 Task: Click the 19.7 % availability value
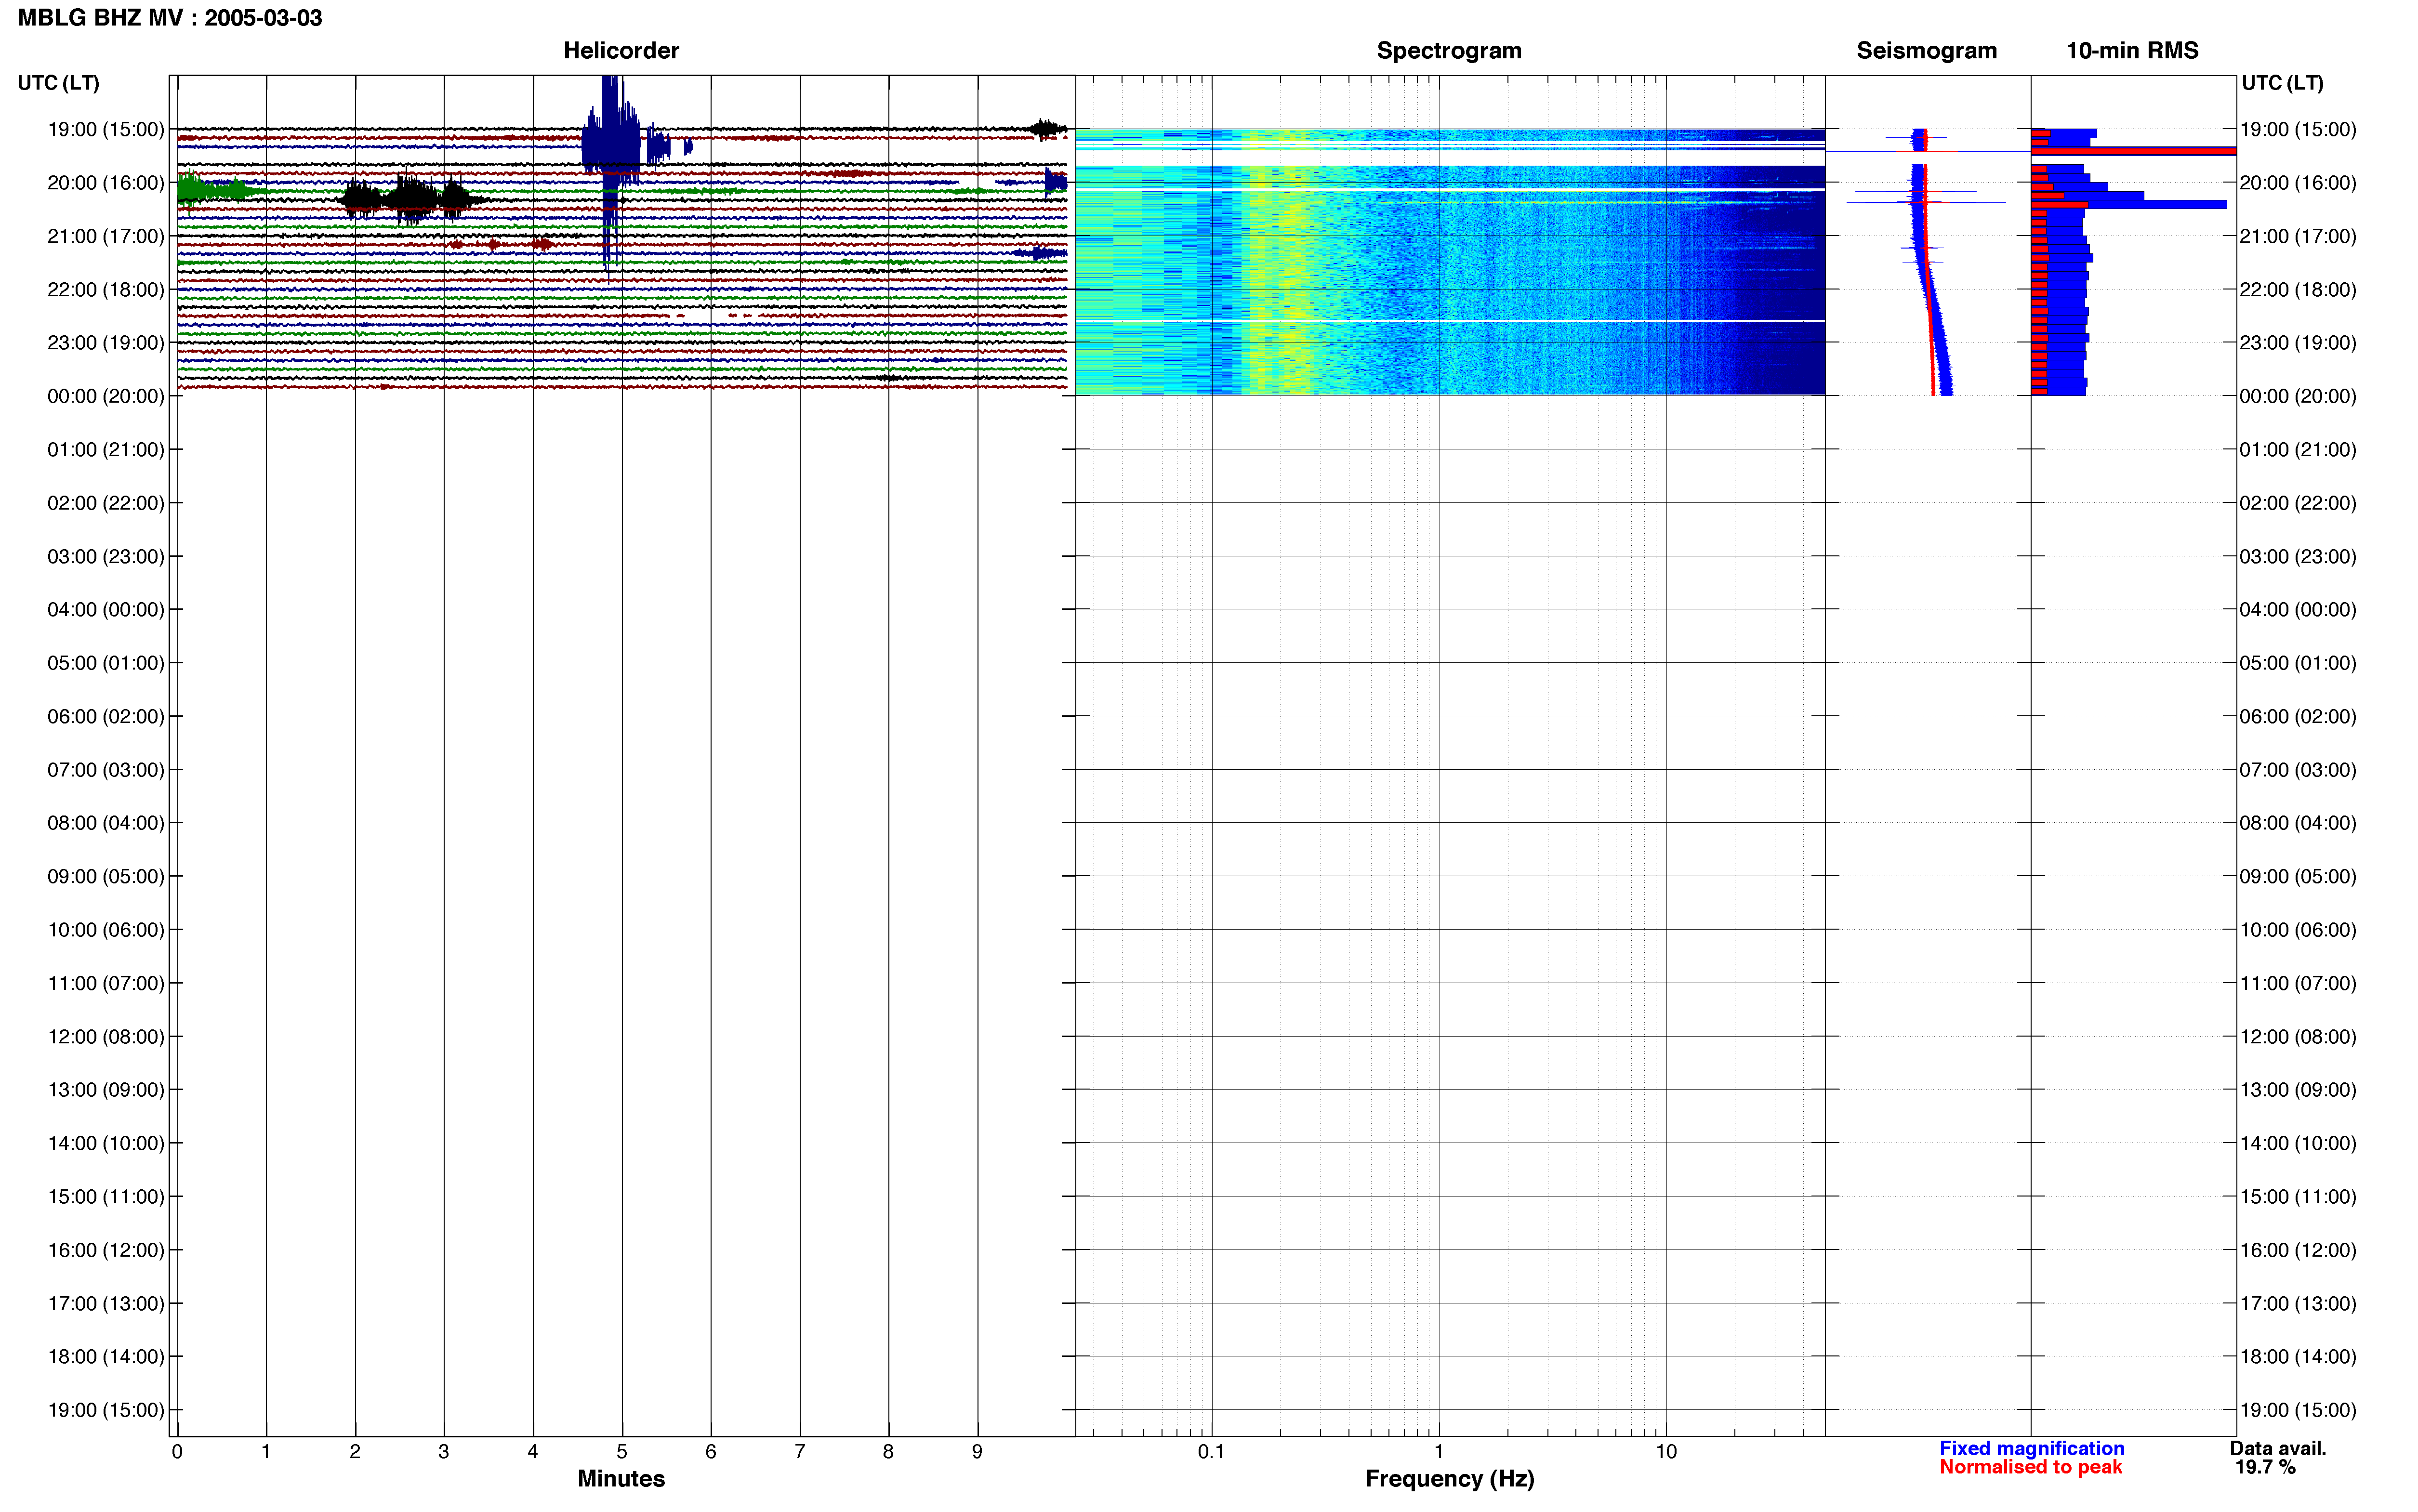click(x=2265, y=1467)
